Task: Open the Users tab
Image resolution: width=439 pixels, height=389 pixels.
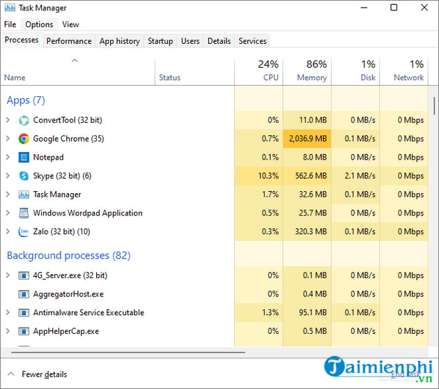Action: [x=190, y=41]
